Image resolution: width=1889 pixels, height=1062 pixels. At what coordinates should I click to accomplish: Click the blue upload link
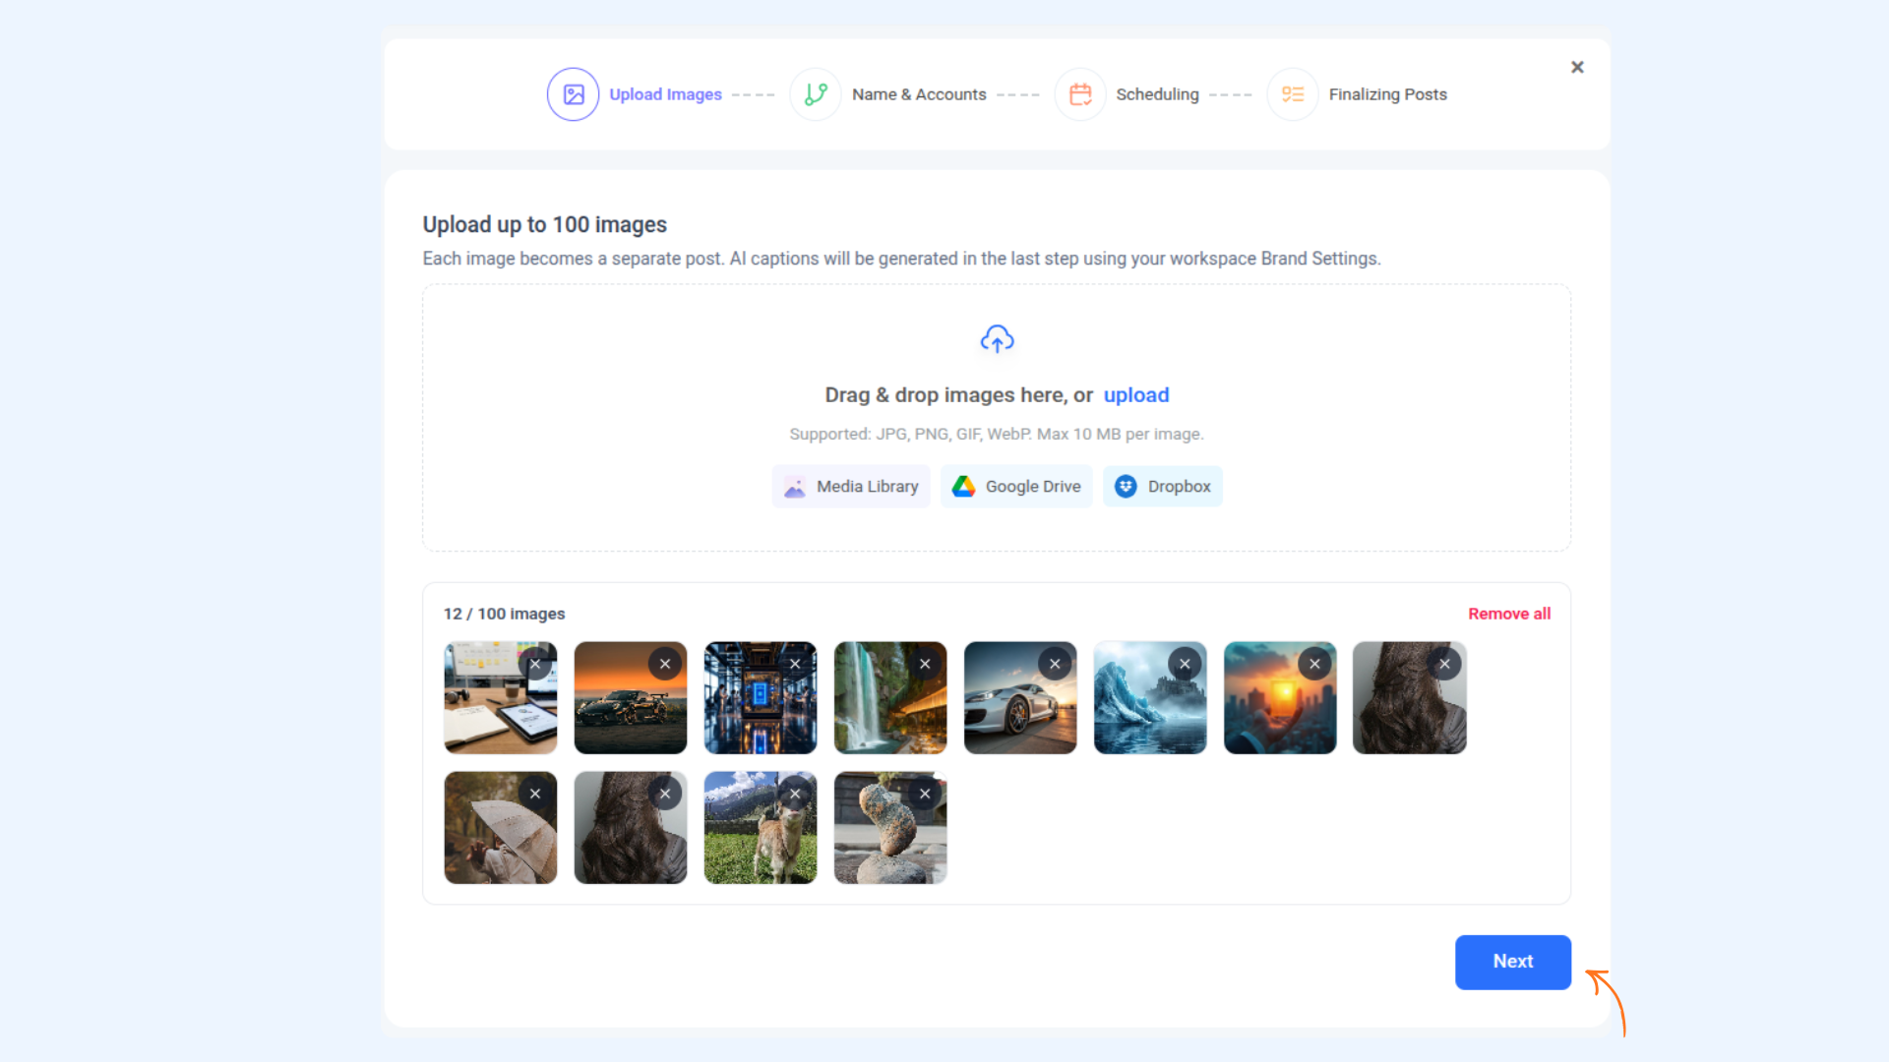[x=1136, y=395]
